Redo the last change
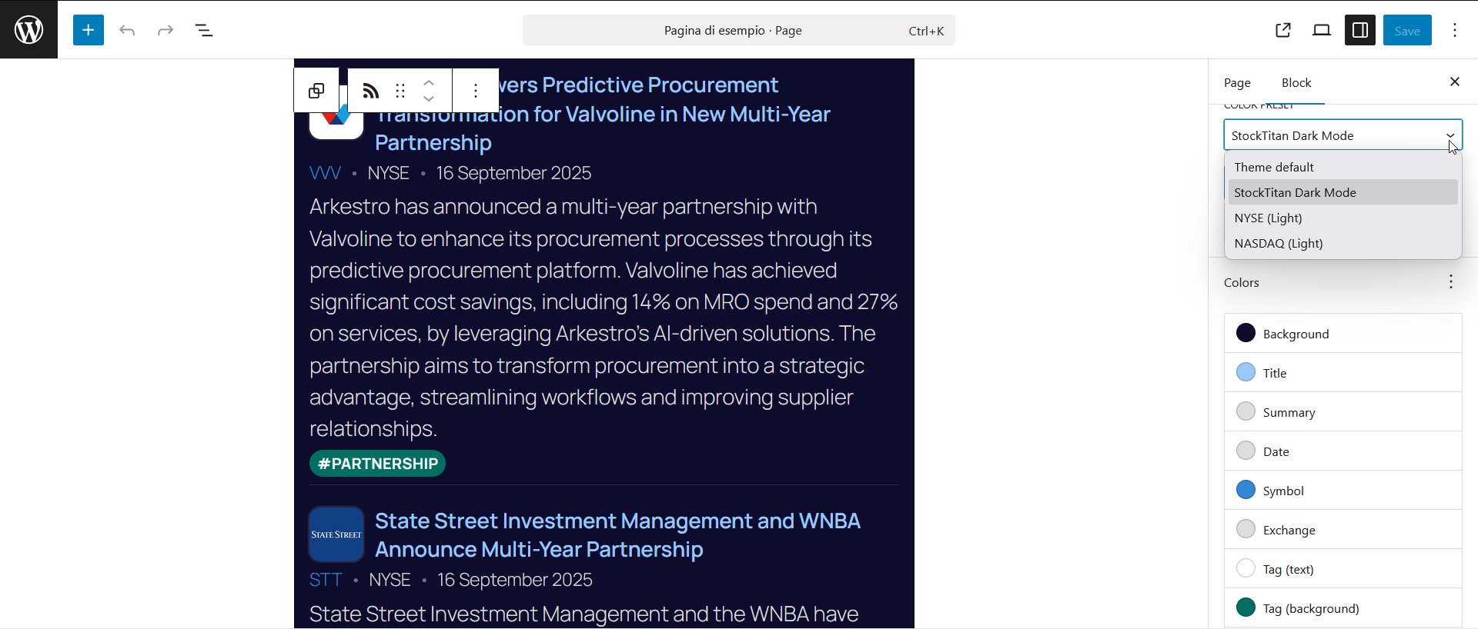Screen dimensions: 1478x629 [x=166, y=30]
